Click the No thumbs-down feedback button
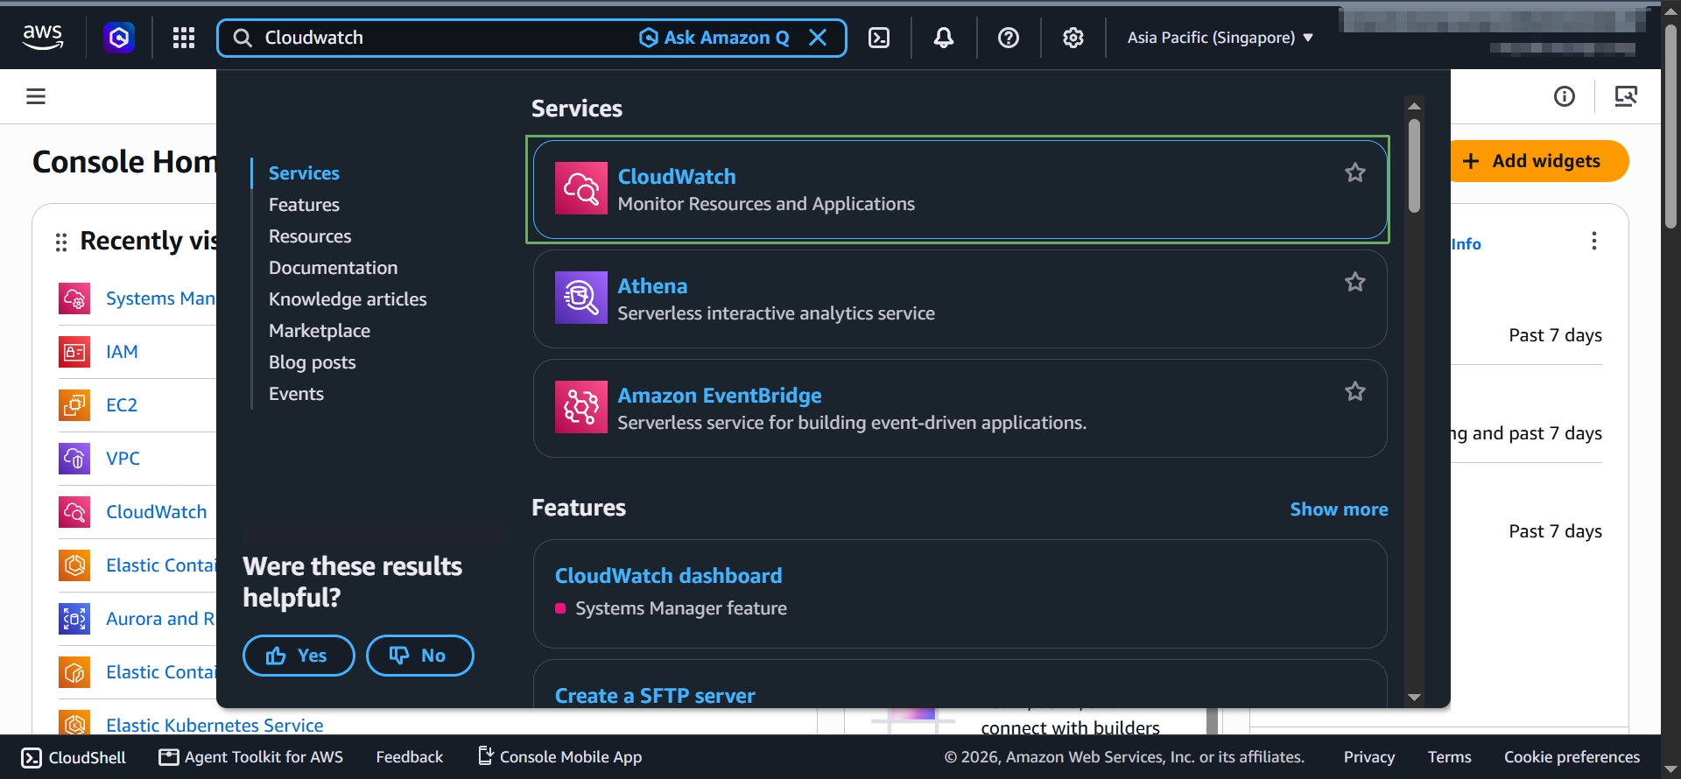 (420, 656)
